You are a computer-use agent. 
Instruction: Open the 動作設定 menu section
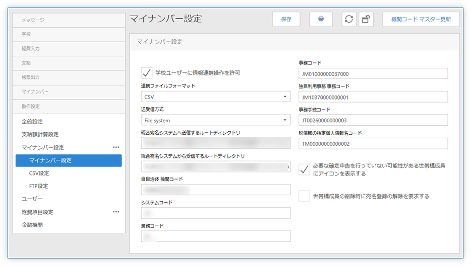coord(69,106)
